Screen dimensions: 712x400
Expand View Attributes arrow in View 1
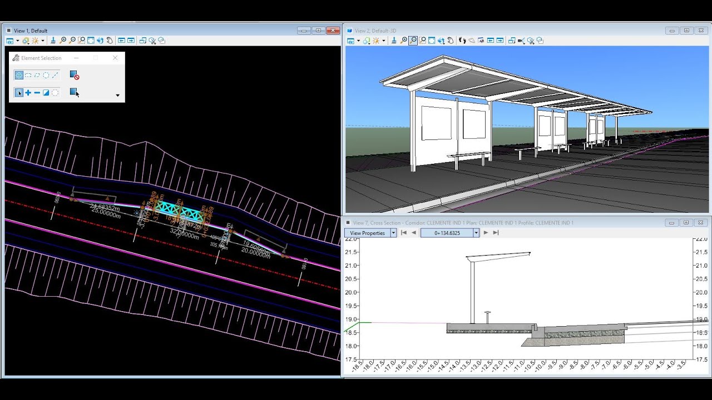(x=17, y=41)
